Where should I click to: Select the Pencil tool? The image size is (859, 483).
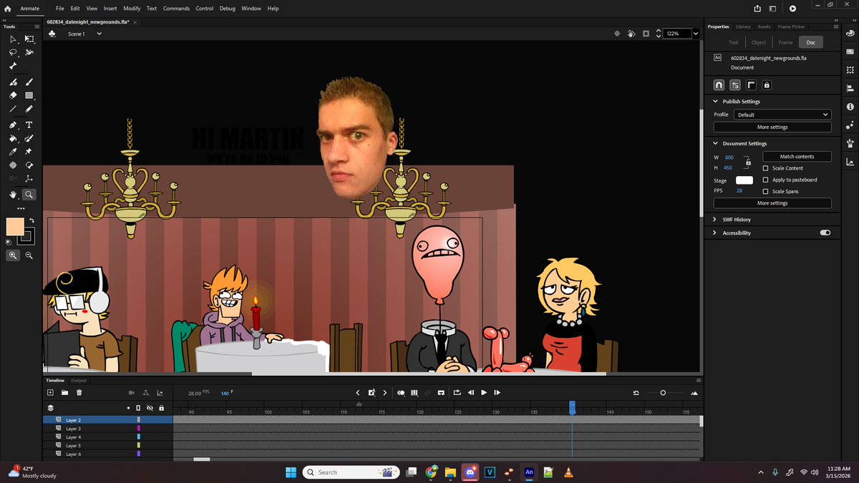click(29, 109)
